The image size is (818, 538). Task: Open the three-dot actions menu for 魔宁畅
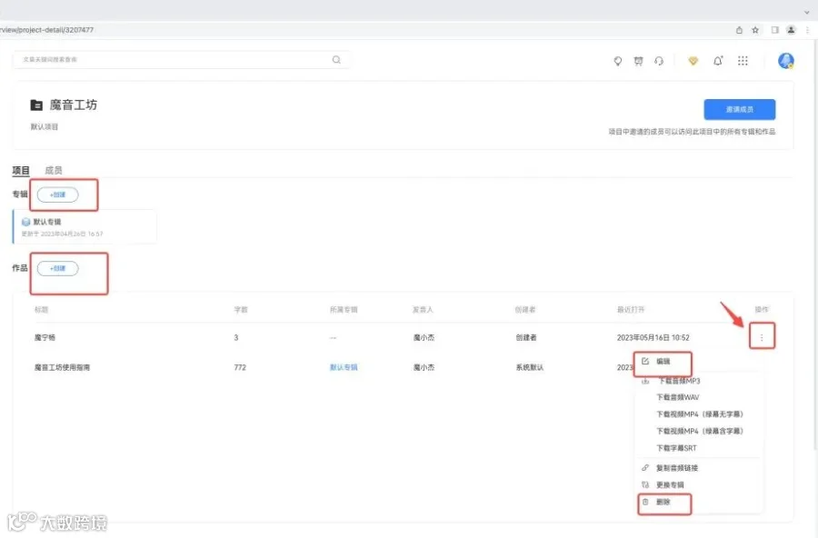[x=762, y=338]
